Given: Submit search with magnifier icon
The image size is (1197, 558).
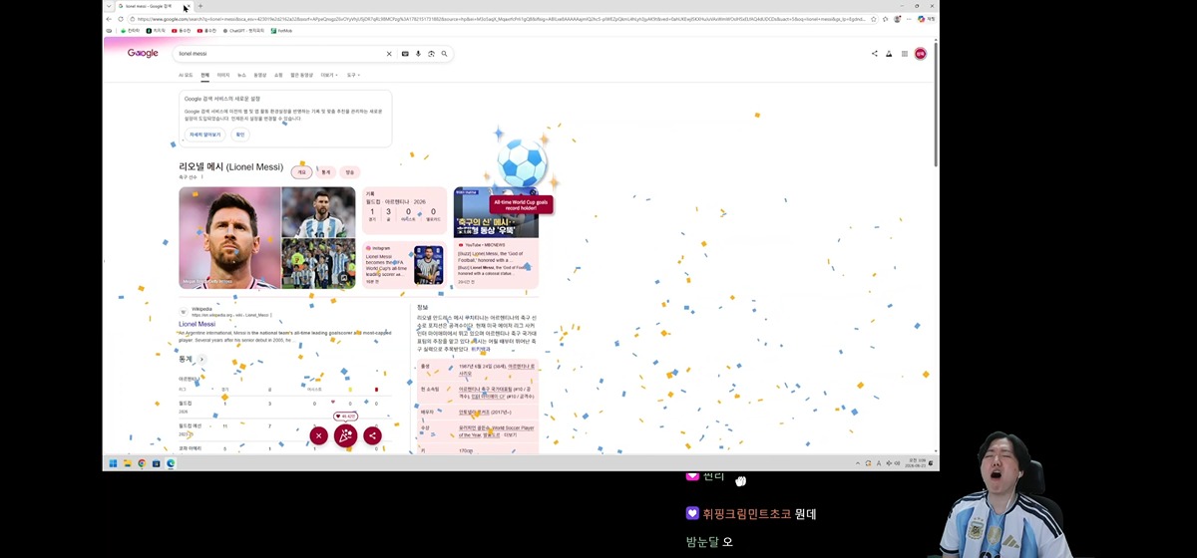Looking at the screenshot, I should (445, 54).
